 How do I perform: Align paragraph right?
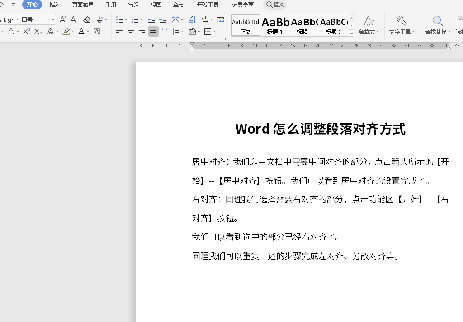(142, 31)
